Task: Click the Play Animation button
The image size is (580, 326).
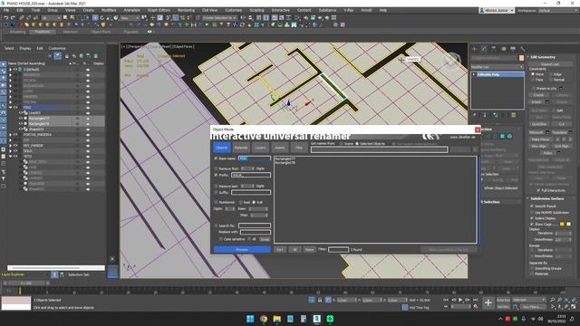Action: [460, 300]
